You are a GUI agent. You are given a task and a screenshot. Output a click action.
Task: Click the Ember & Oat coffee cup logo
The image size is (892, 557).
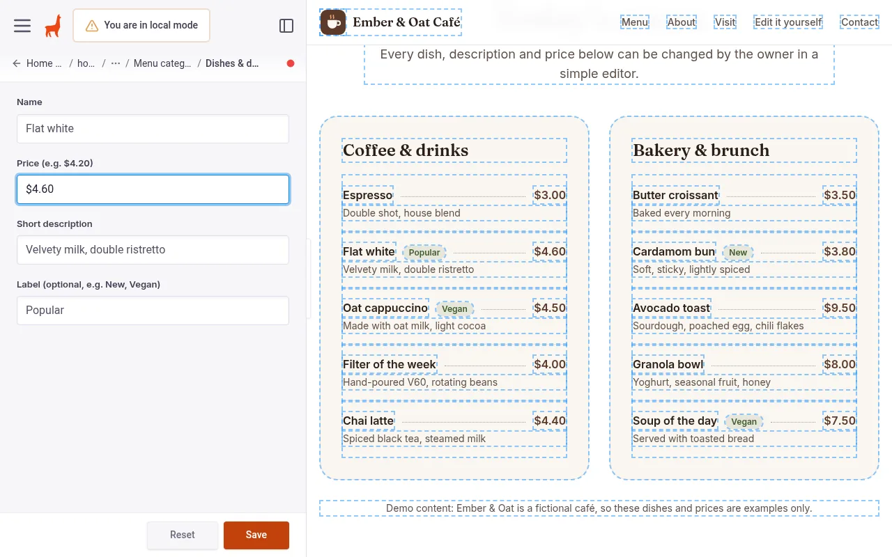click(x=333, y=22)
